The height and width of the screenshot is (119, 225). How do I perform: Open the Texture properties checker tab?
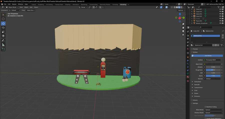coord(188,81)
